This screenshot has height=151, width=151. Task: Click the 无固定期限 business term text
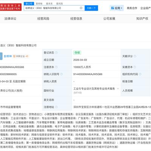pyautogui.click(x=19, y=82)
